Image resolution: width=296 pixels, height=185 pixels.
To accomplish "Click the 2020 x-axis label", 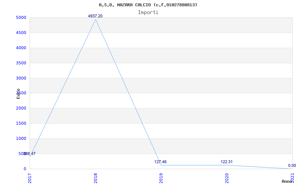I will pyautogui.click(x=227, y=178).
